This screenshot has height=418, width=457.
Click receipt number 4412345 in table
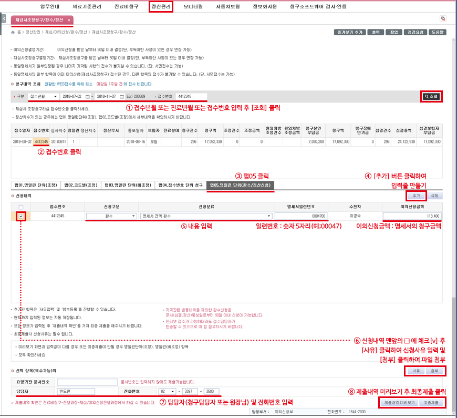(41, 141)
